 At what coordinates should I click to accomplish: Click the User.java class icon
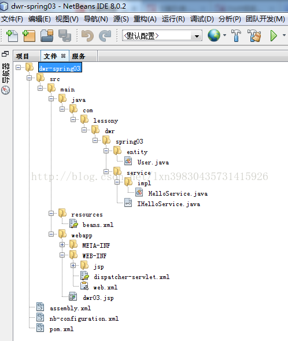pos(128,161)
